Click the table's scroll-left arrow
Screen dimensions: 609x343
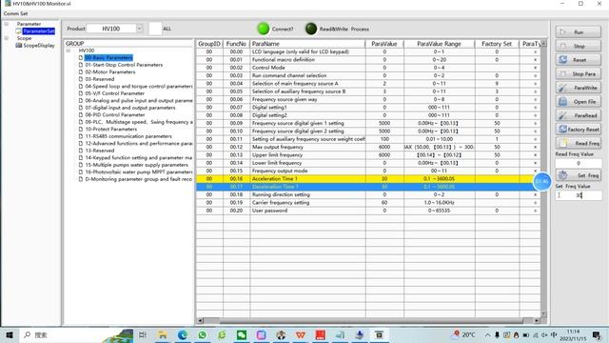(200, 321)
